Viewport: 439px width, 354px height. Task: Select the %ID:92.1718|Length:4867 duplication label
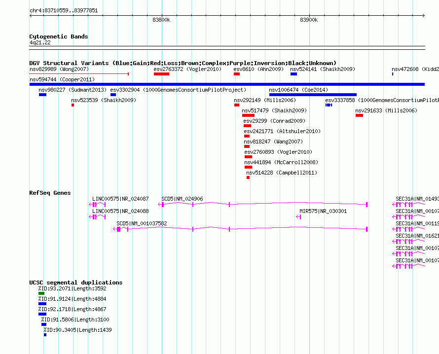pos(72,309)
